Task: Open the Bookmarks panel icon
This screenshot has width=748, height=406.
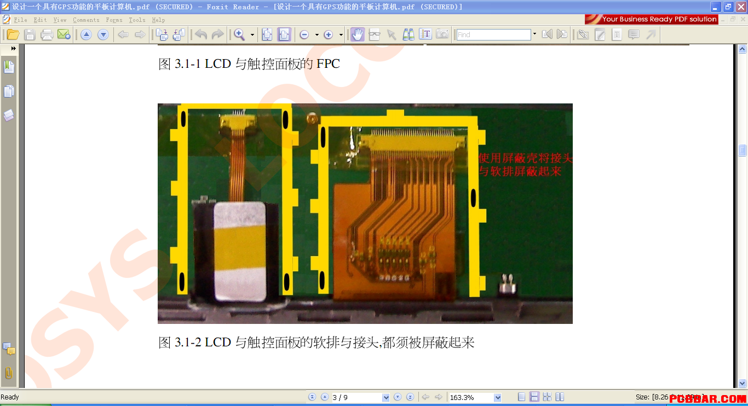Action: [9, 67]
